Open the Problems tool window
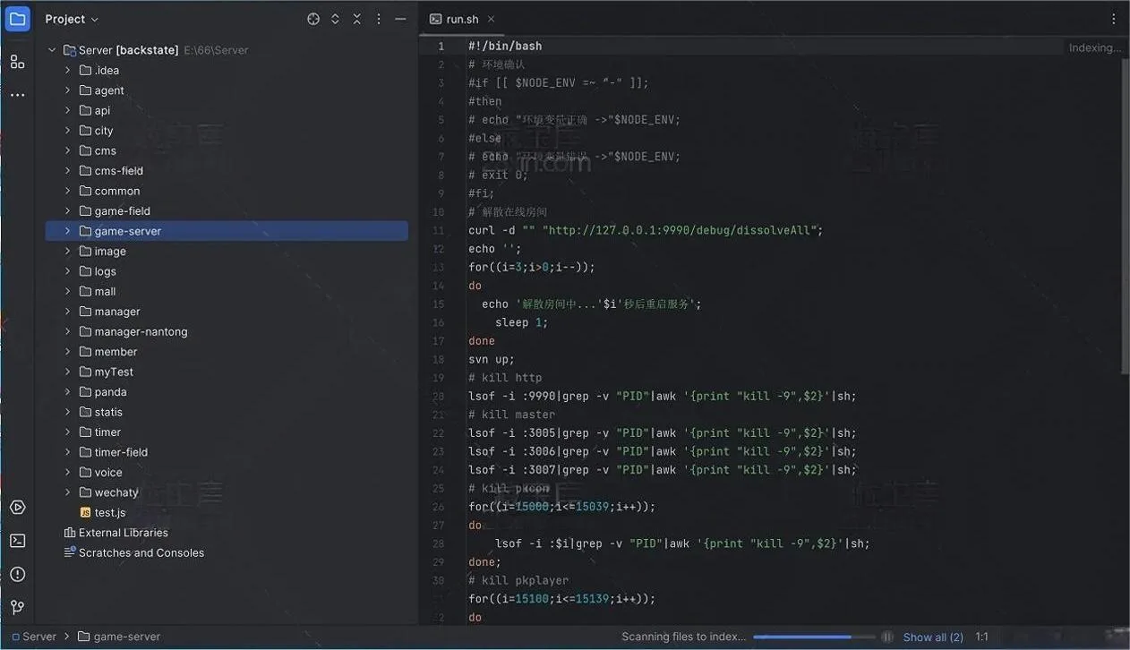 [x=18, y=574]
